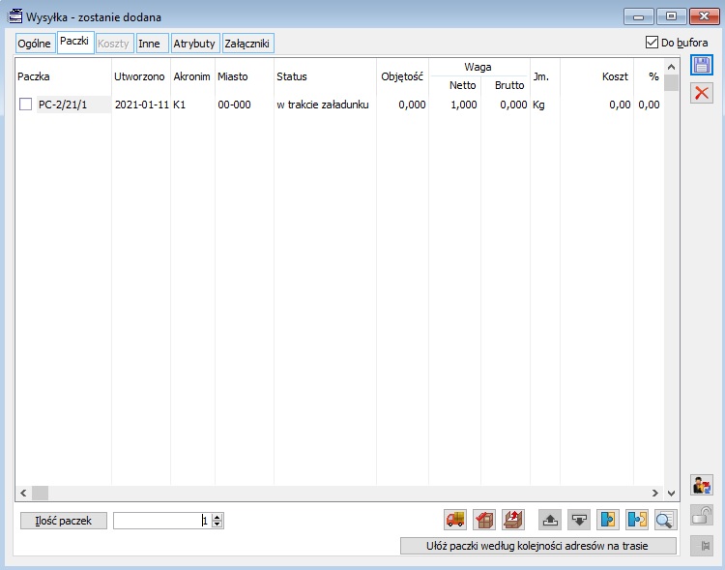
Task: Click the red X cancel icon
Action: tap(702, 93)
